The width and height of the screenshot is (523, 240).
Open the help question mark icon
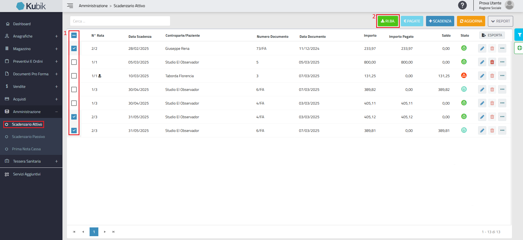pyautogui.click(x=462, y=5)
